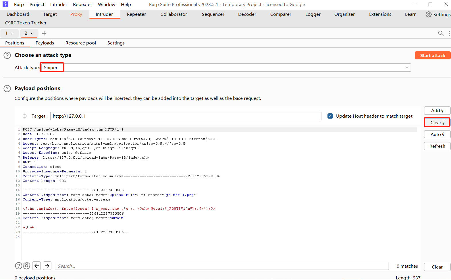Click the 0 matches counter text
Screen dimensions: 451x280
pyautogui.click(x=407, y=266)
